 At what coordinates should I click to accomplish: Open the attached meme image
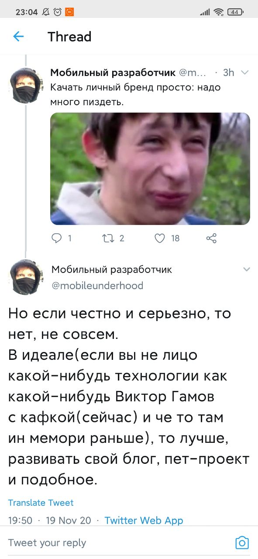click(x=150, y=169)
